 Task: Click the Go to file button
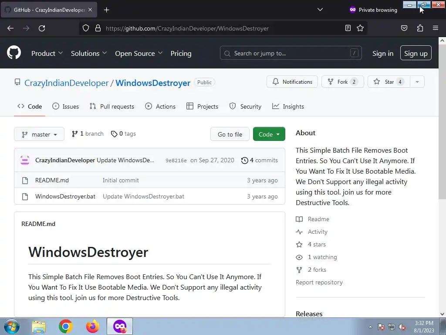click(x=230, y=134)
